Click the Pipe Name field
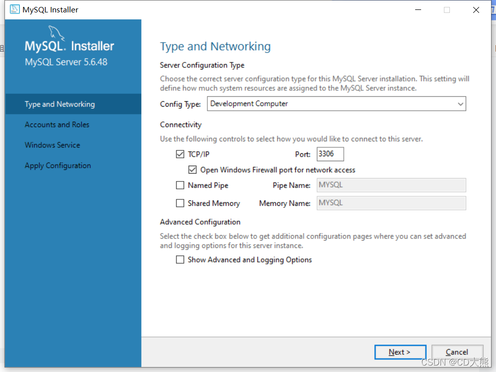The image size is (496, 372). [x=391, y=185]
